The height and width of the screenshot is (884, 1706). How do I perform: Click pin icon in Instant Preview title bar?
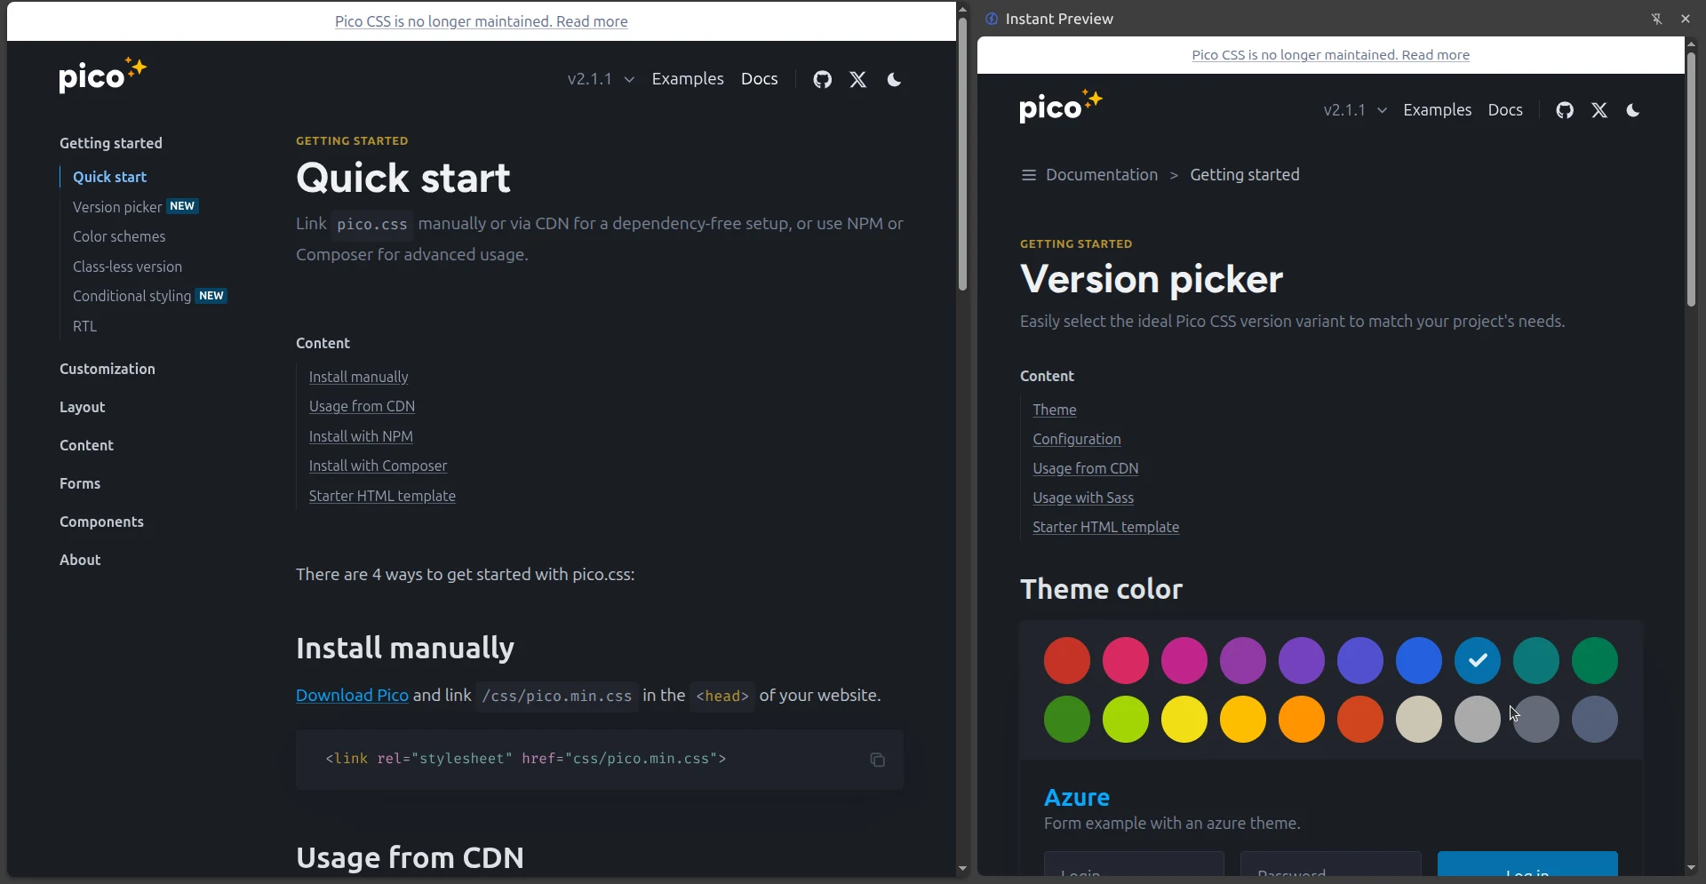[x=1656, y=19]
